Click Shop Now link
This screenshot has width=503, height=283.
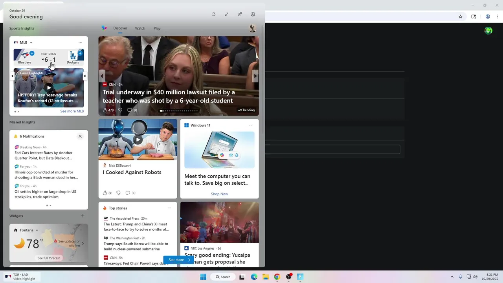tap(219, 194)
